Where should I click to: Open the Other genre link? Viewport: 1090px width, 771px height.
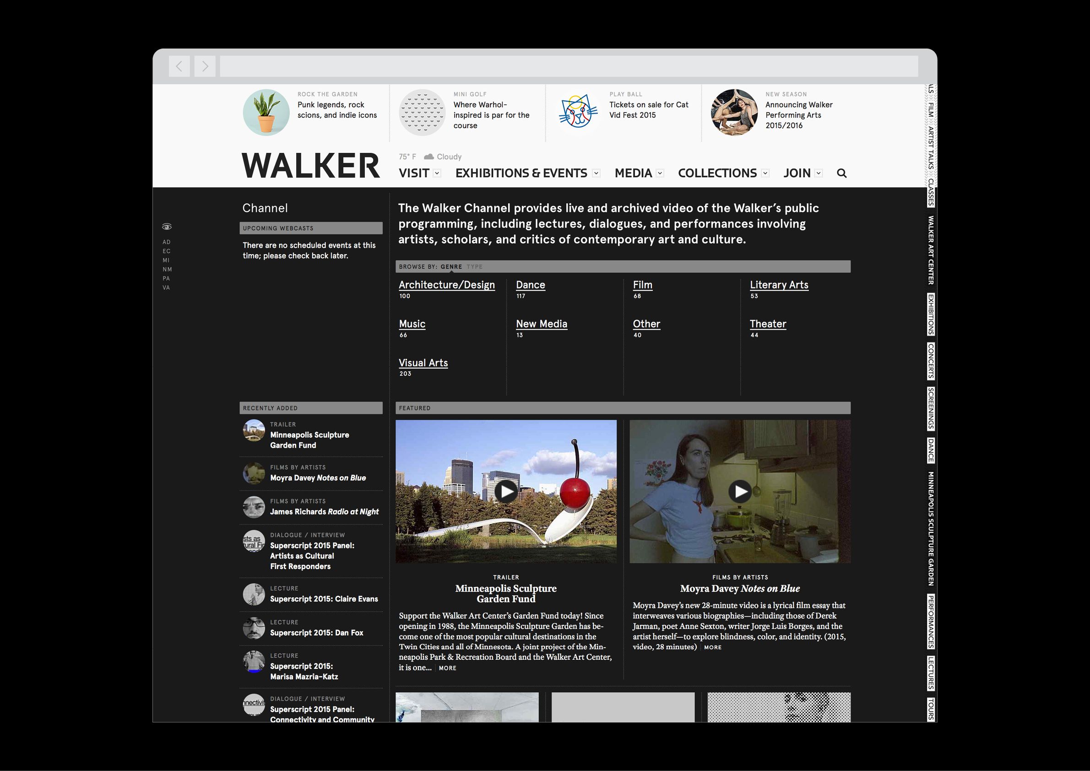click(x=646, y=324)
